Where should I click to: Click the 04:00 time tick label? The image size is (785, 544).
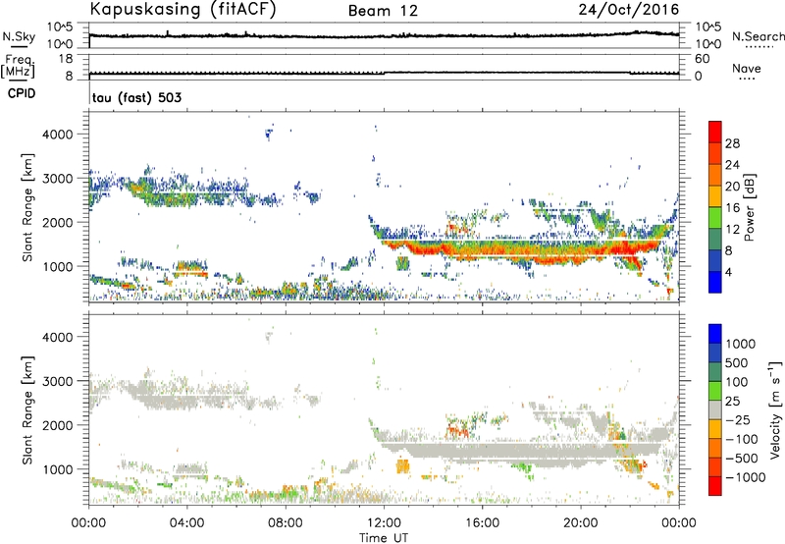tap(186, 523)
